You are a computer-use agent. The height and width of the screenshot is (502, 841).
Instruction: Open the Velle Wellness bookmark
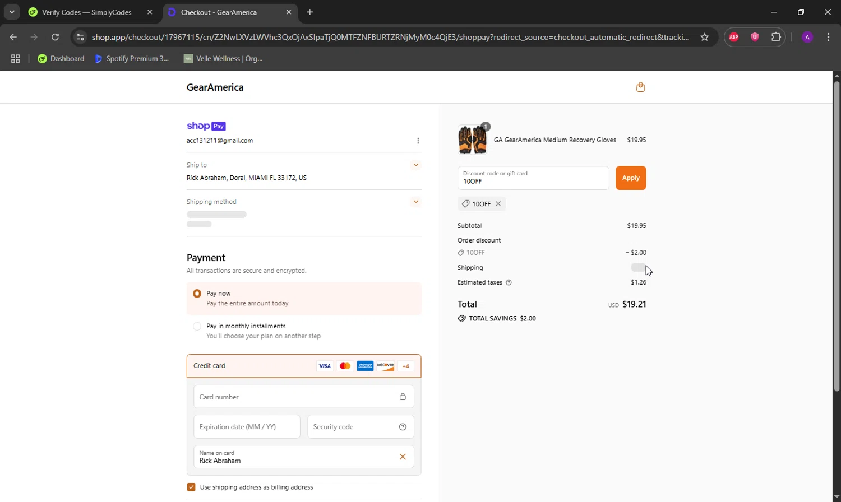tap(223, 58)
